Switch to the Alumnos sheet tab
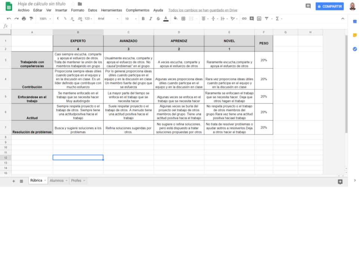 (57, 180)
